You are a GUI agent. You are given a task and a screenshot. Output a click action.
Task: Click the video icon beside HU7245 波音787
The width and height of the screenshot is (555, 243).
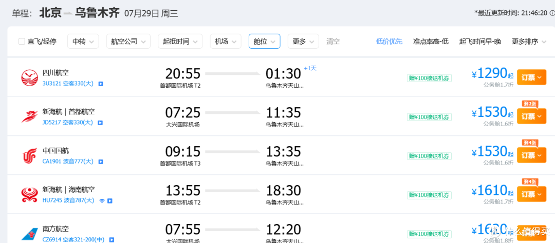(110, 200)
